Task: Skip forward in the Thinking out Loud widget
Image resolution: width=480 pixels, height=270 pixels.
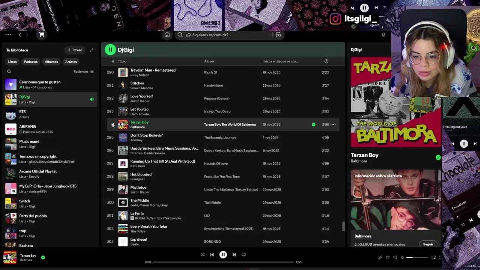Action: [475, 144]
